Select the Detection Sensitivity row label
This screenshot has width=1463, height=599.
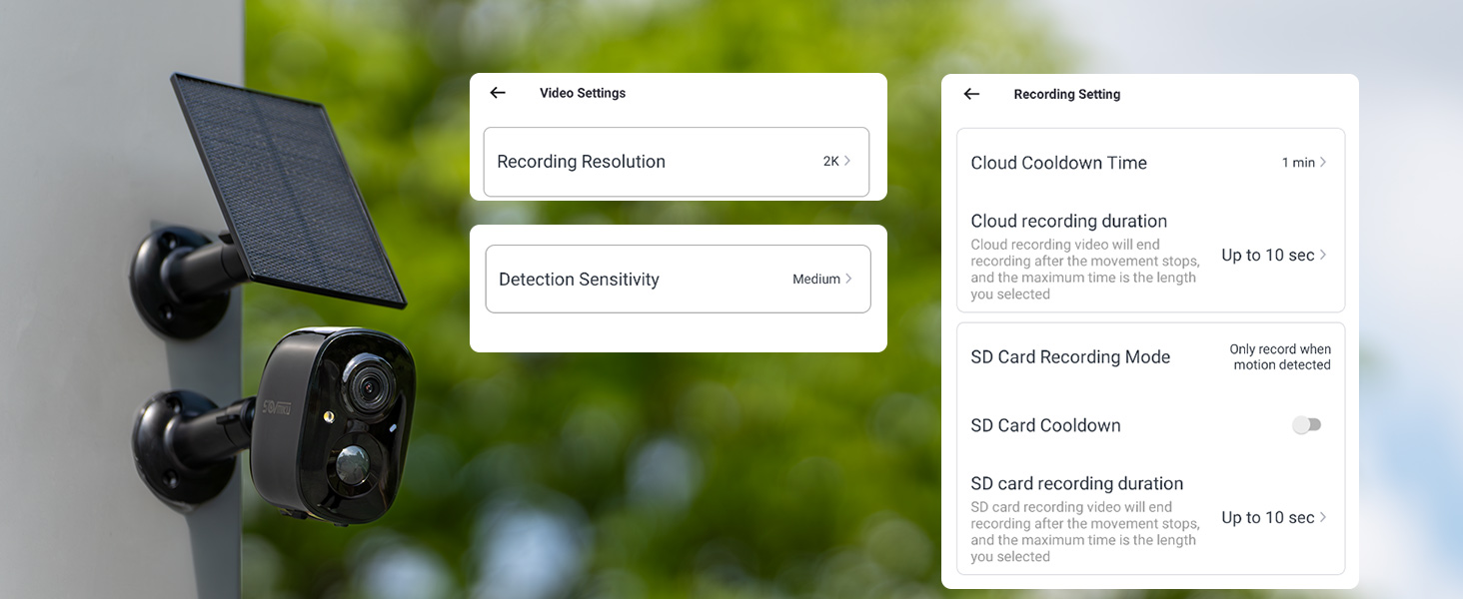tap(579, 280)
